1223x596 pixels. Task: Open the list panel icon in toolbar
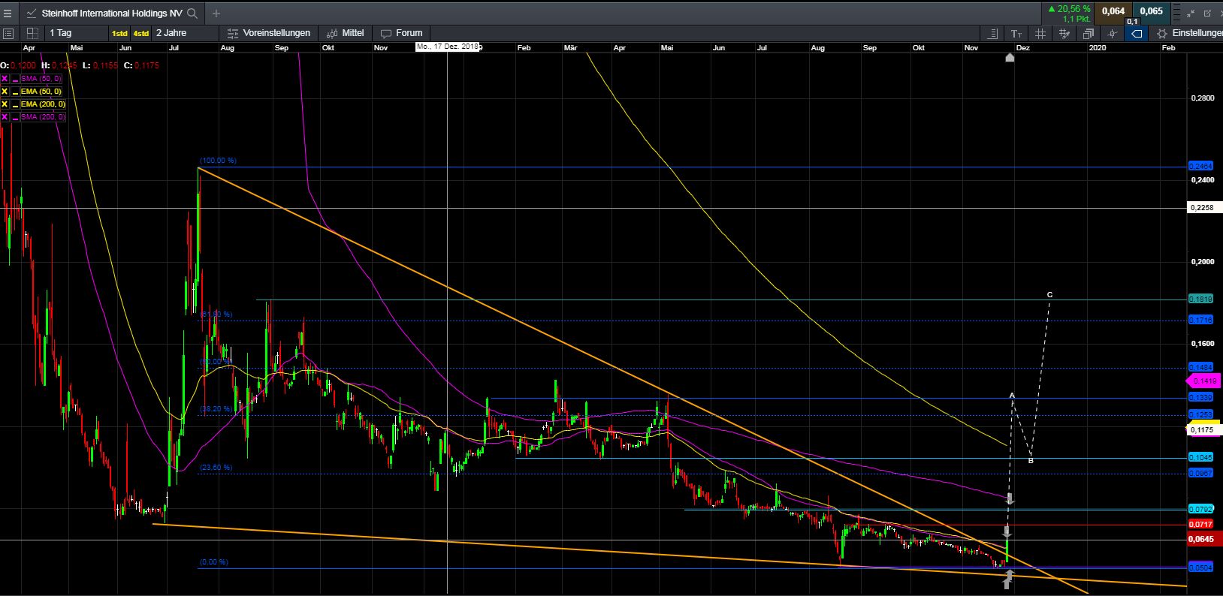tap(8, 33)
